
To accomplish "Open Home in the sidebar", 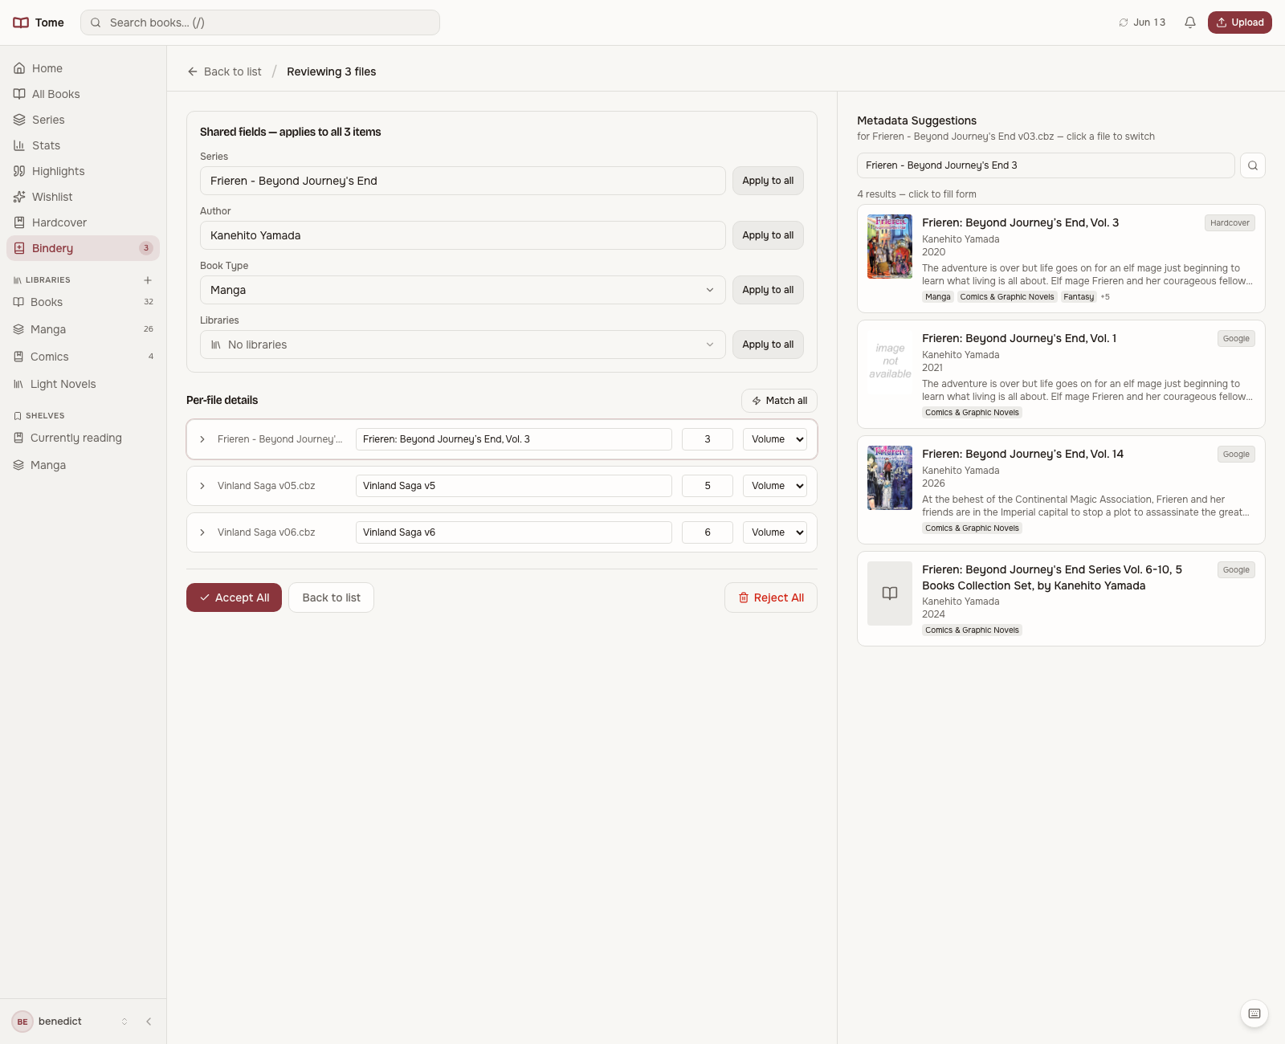I will pos(84,68).
